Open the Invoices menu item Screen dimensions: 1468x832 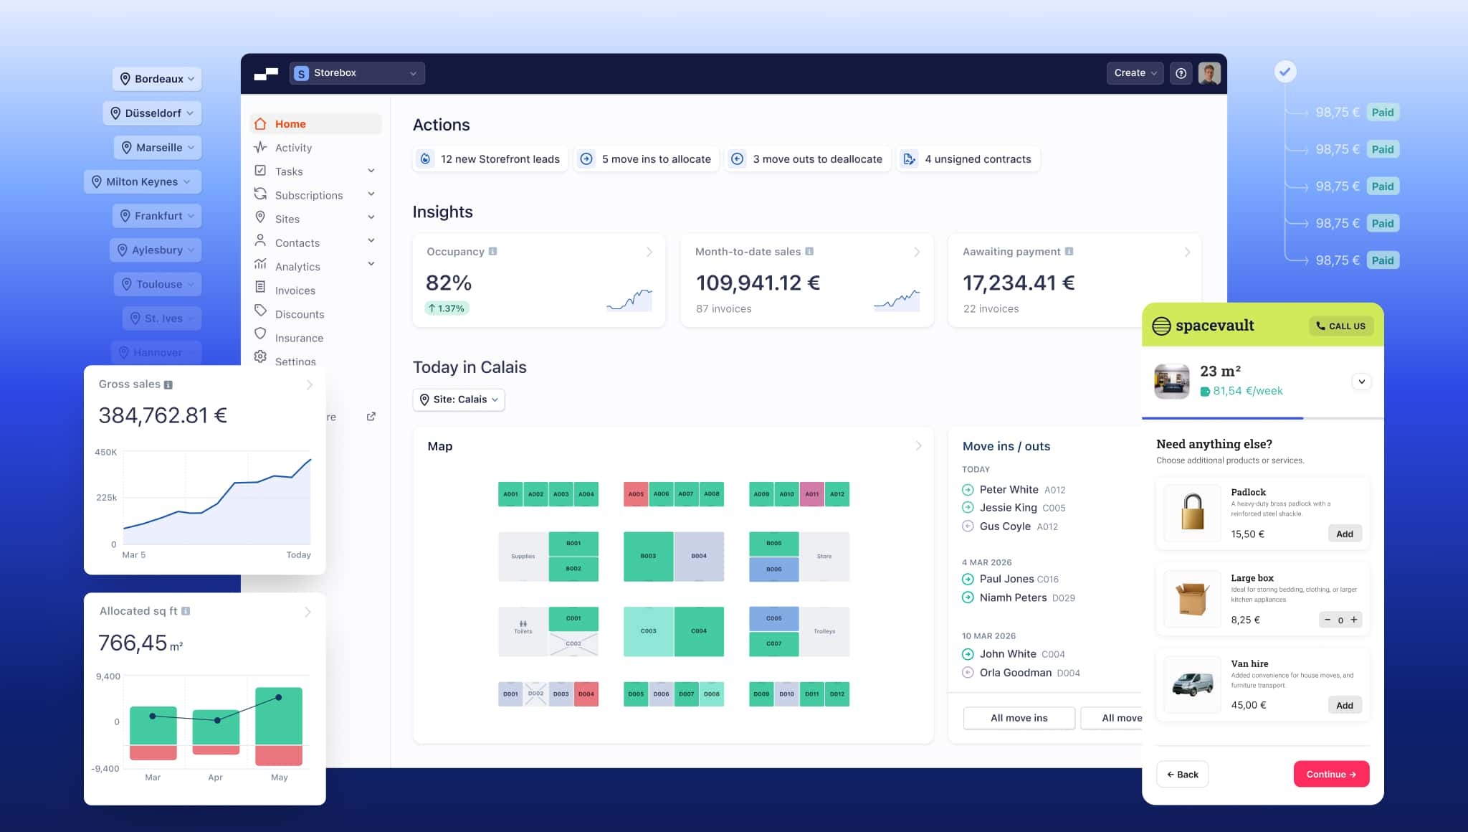click(x=295, y=290)
